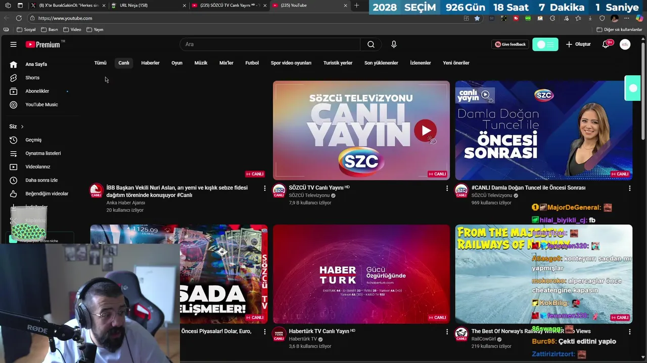Open a new browser tab
This screenshot has width=647, height=363.
[x=357, y=6]
